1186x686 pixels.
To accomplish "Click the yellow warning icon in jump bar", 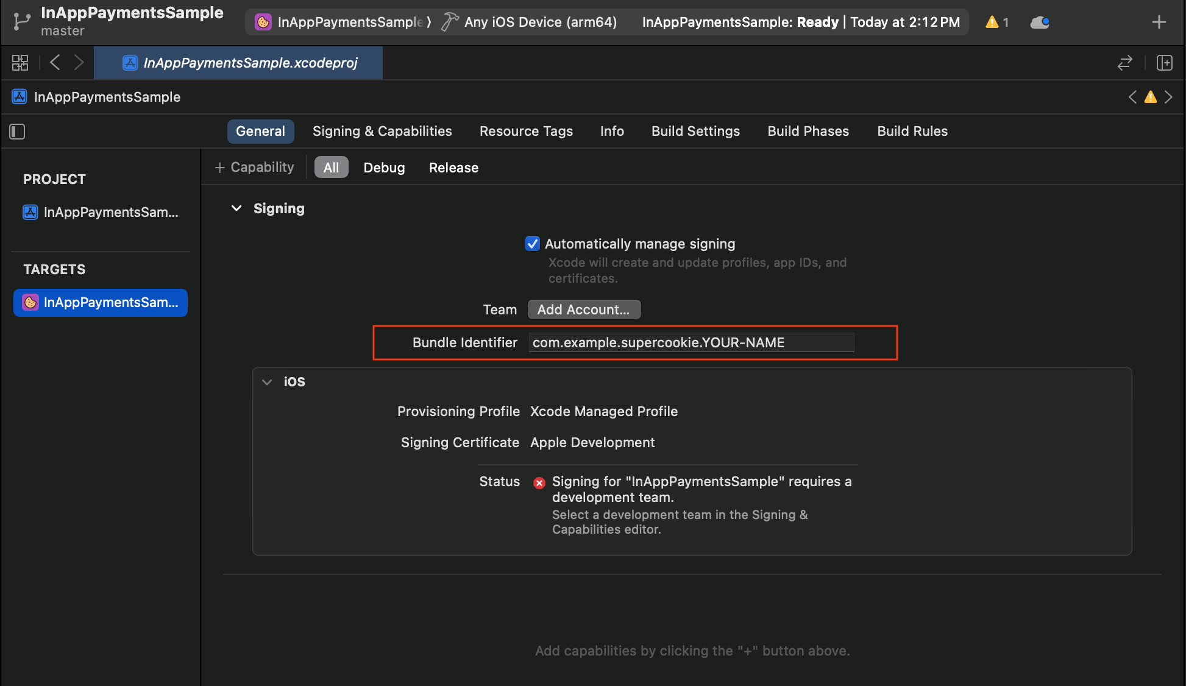I will click(1150, 97).
